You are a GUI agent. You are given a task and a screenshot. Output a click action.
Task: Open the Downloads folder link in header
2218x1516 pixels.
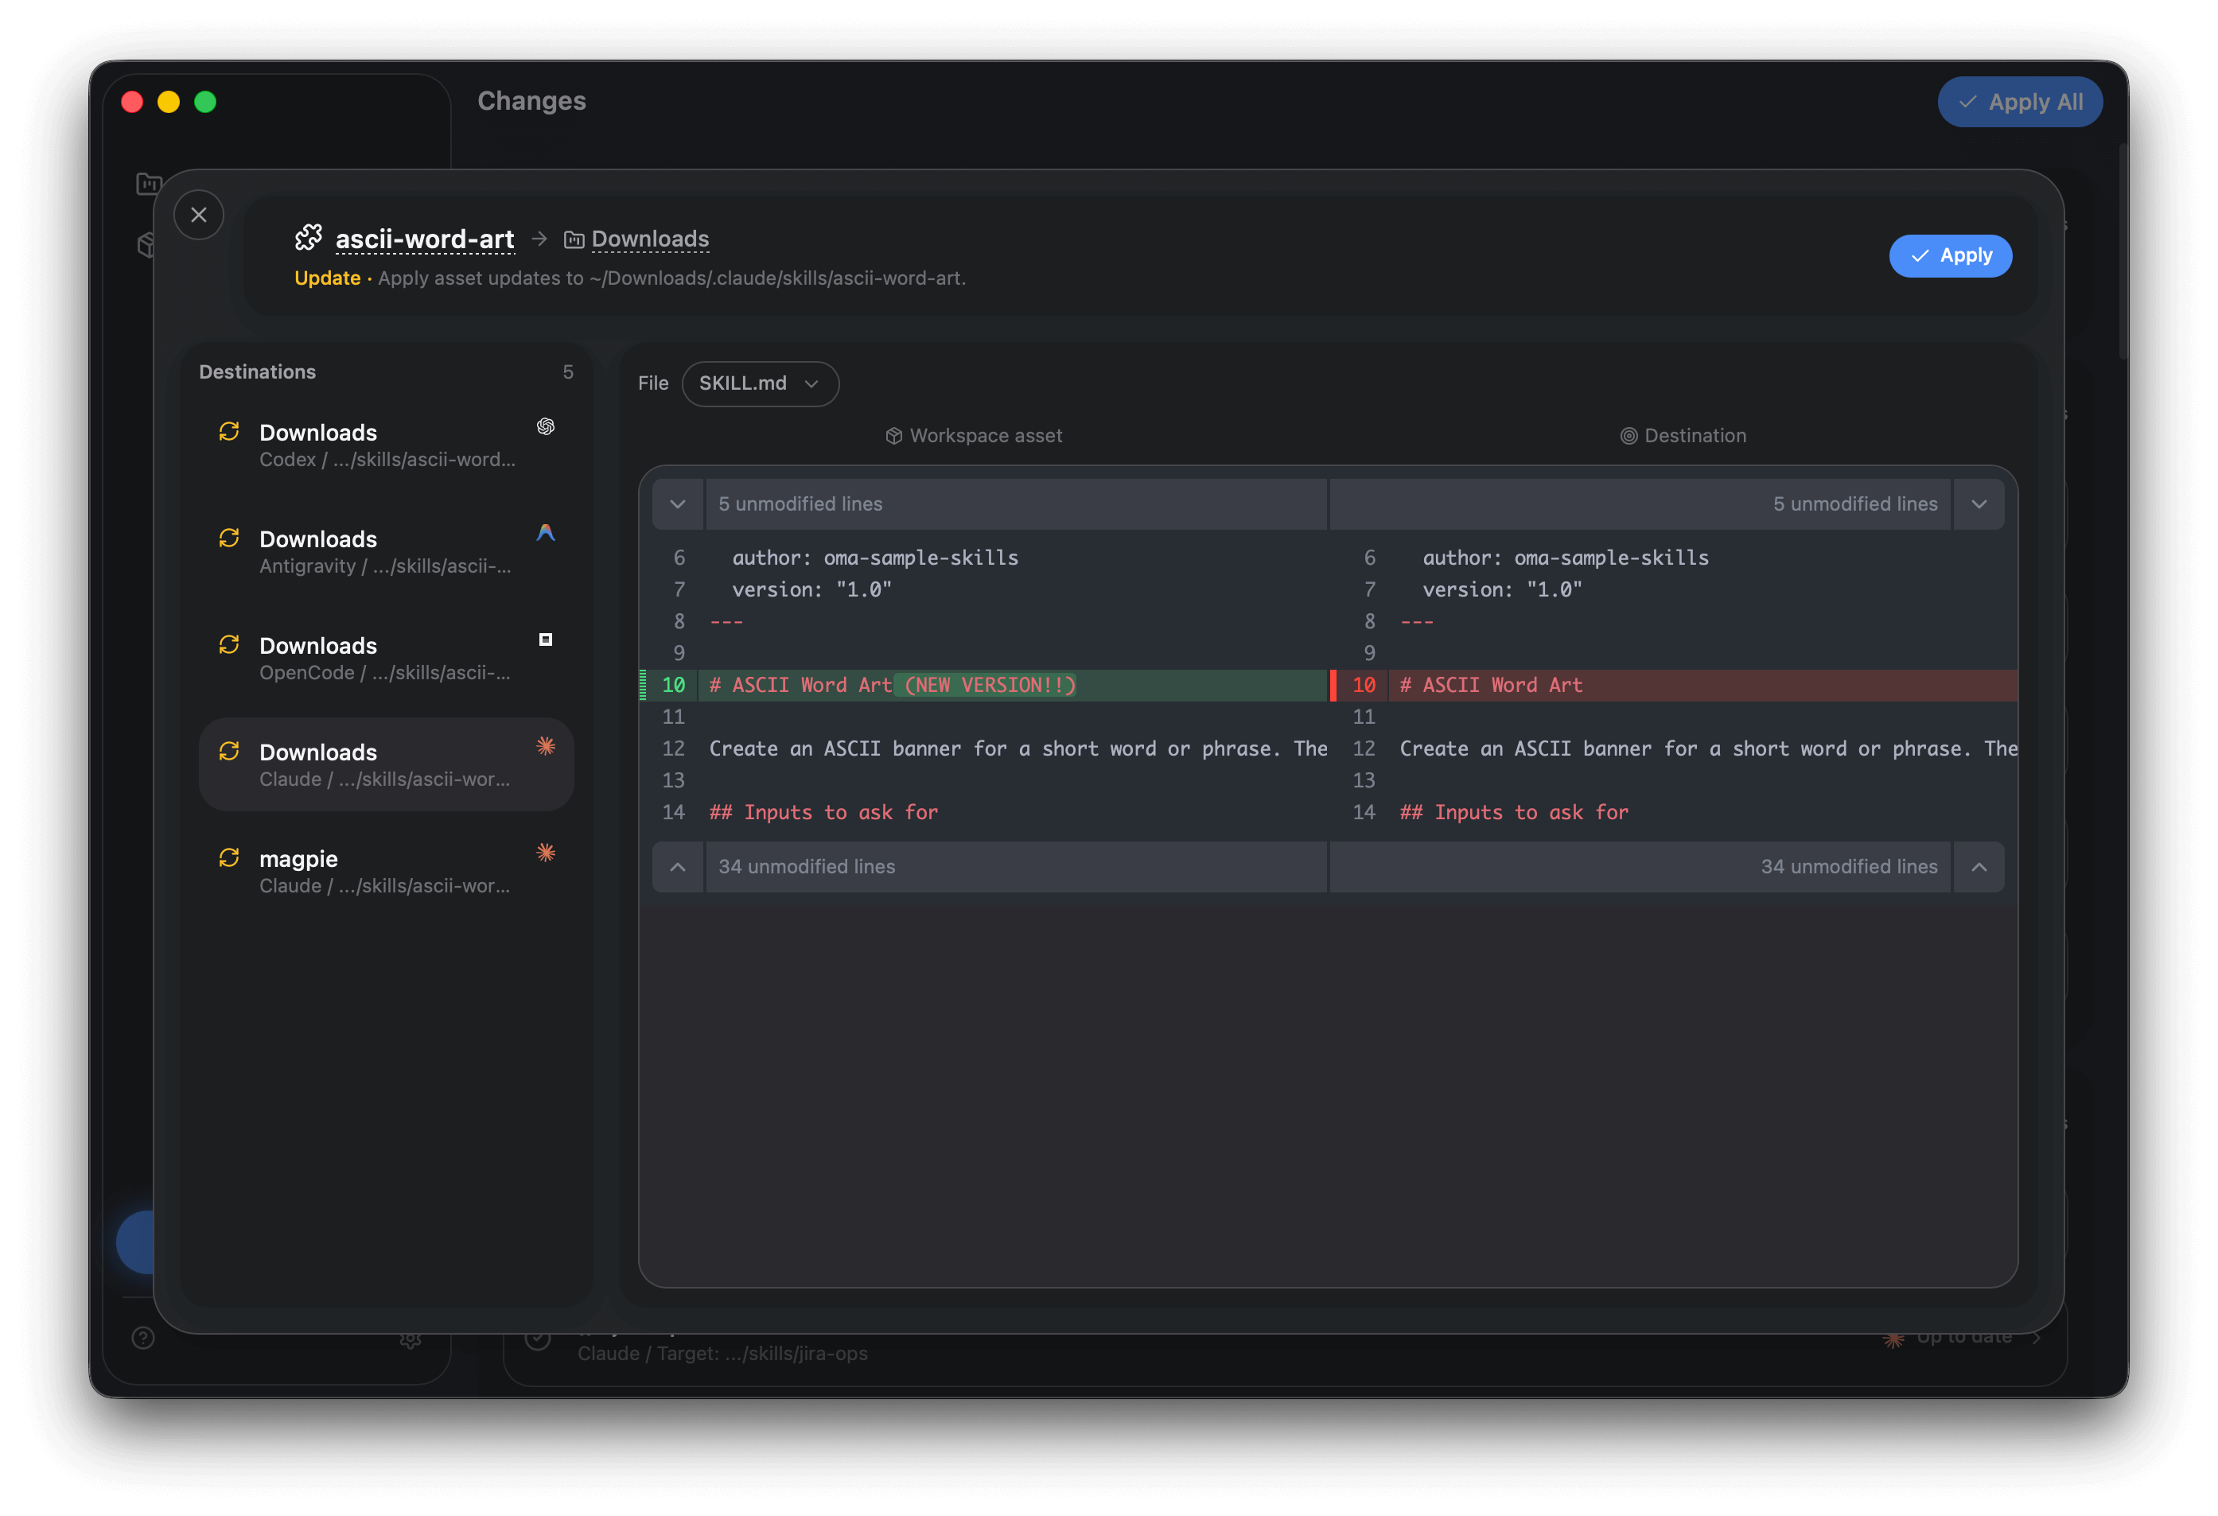(649, 239)
